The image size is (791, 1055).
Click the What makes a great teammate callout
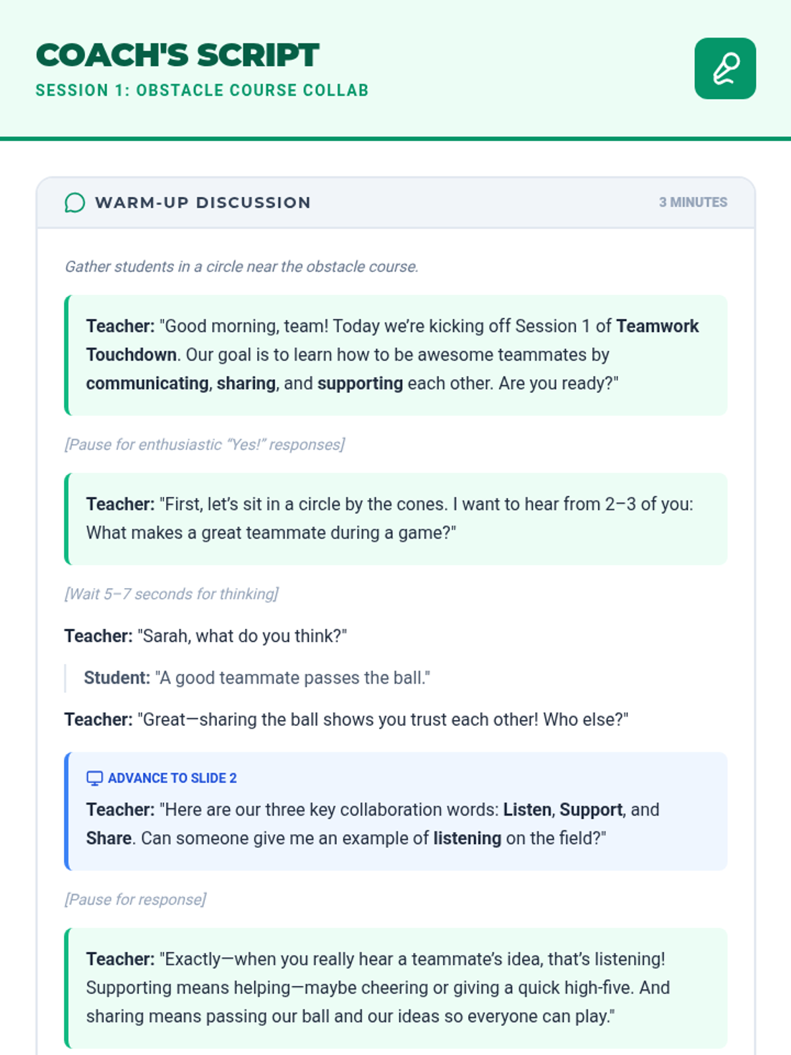click(x=395, y=519)
